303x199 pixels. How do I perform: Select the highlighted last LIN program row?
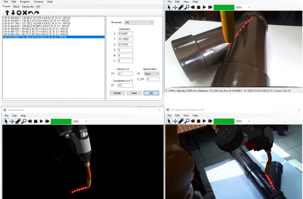(x=54, y=37)
